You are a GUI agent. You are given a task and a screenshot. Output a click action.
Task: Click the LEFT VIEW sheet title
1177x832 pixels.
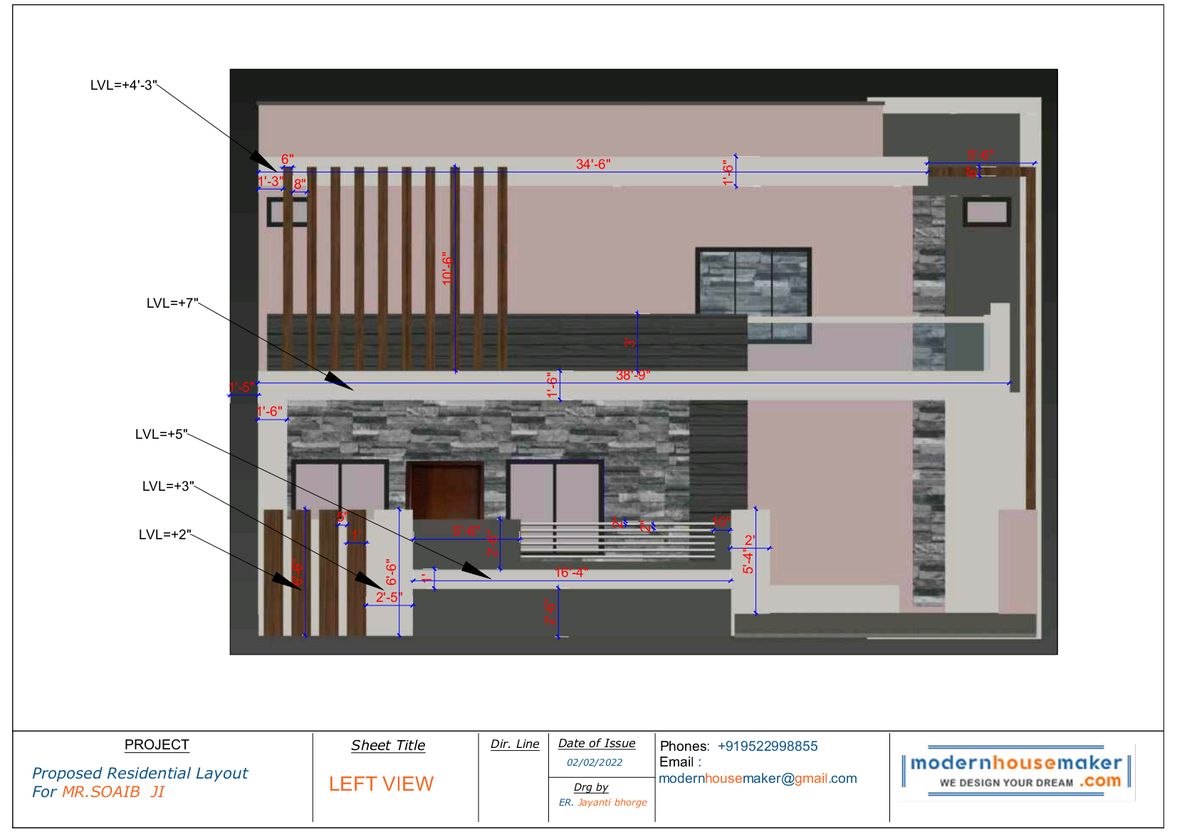(381, 784)
